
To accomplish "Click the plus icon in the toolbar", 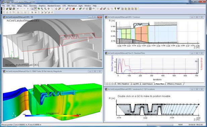I will click(28, 9).
